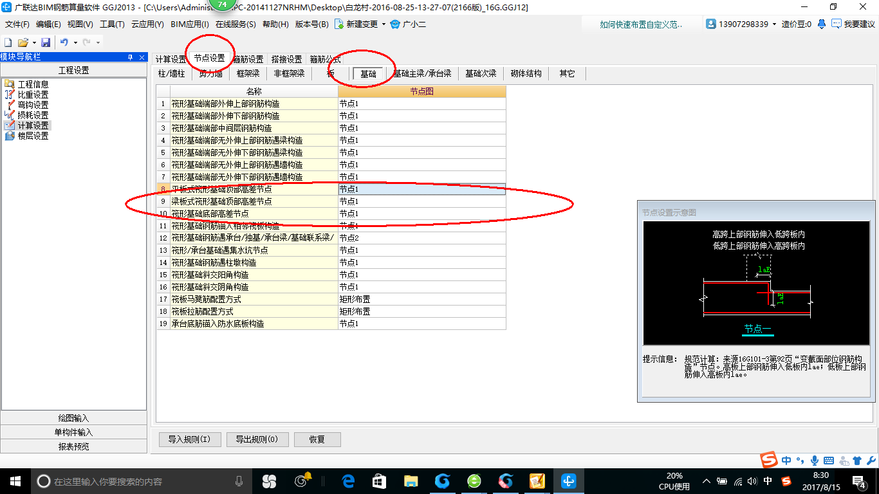Switch to the 搭接设置 tab
Screen dimensions: 879x494
pyautogui.click(x=286, y=59)
